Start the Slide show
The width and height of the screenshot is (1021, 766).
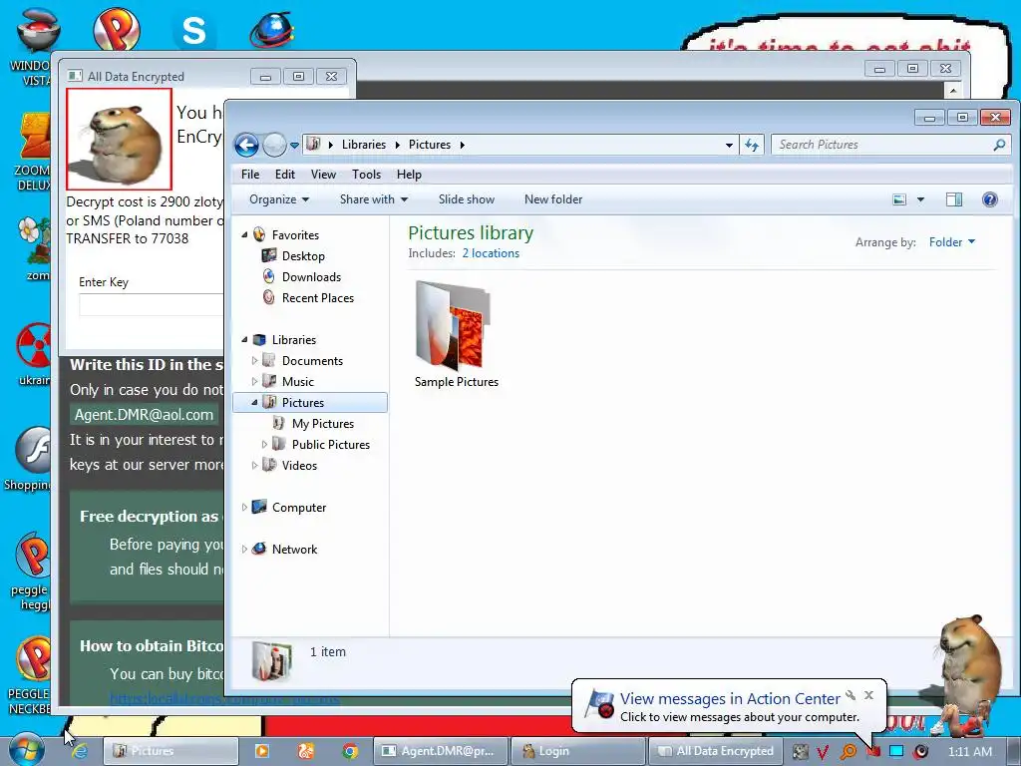(467, 199)
